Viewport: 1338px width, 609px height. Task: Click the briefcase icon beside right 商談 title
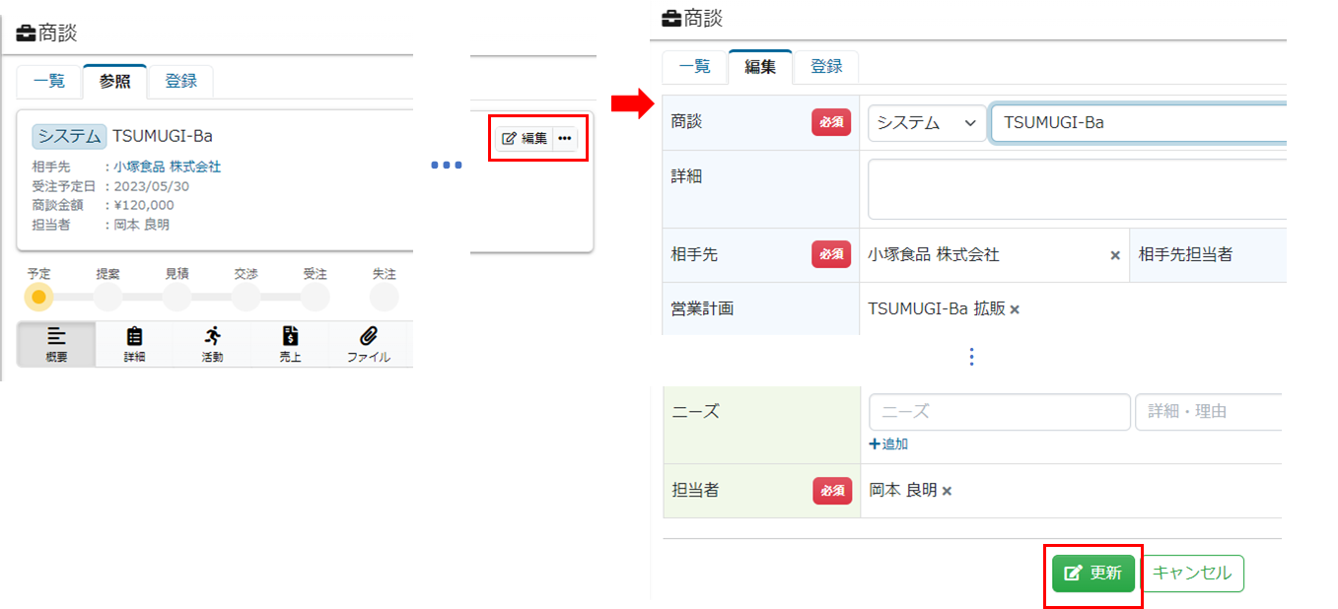[x=671, y=19]
